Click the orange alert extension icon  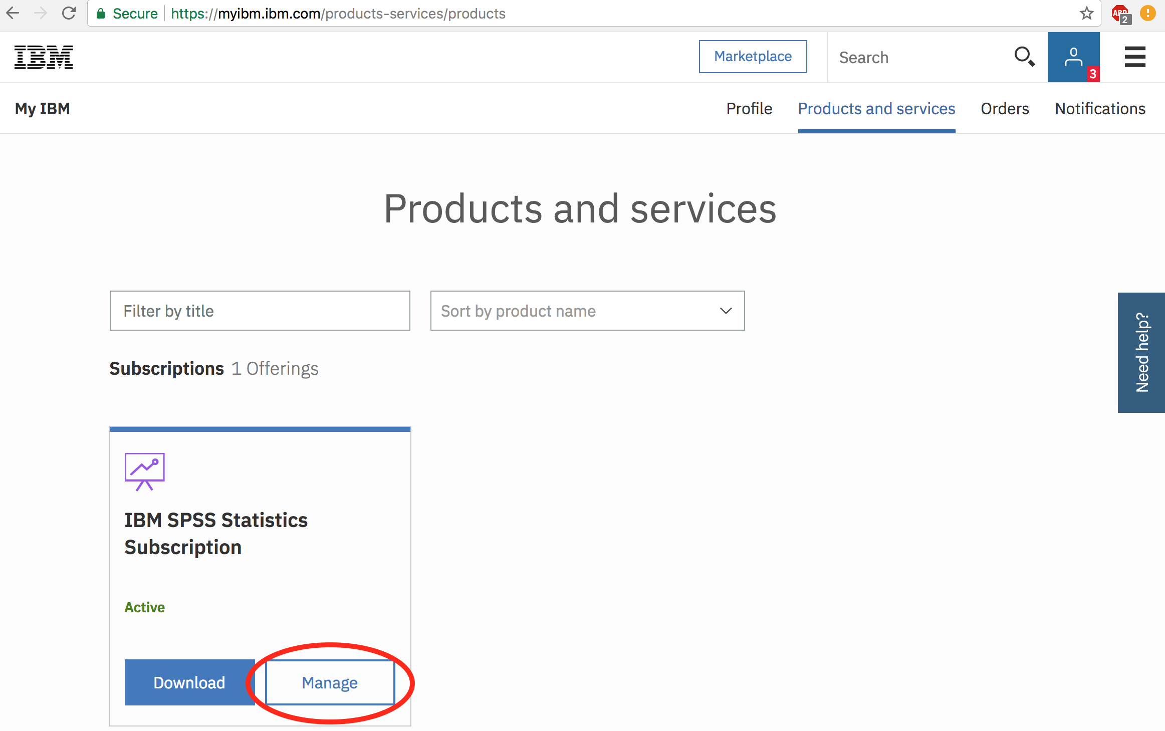tap(1148, 13)
